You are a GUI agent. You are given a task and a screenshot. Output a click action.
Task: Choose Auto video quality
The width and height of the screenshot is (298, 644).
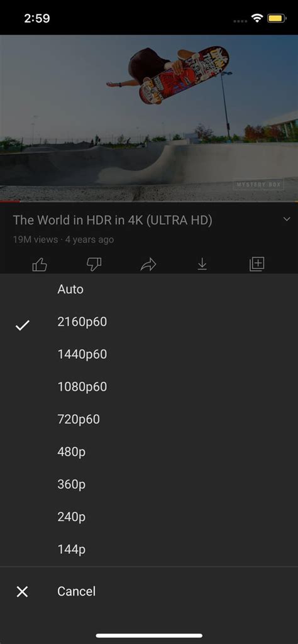(x=149, y=290)
